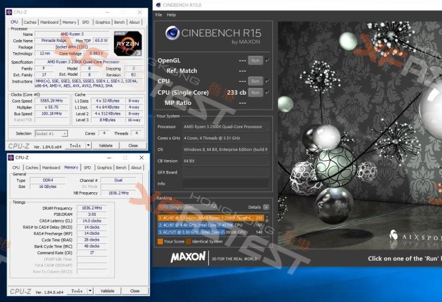Screen dimensions: 442x302
Task: Click the Multiplier value x 55.75
Action: click(x=51, y=107)
